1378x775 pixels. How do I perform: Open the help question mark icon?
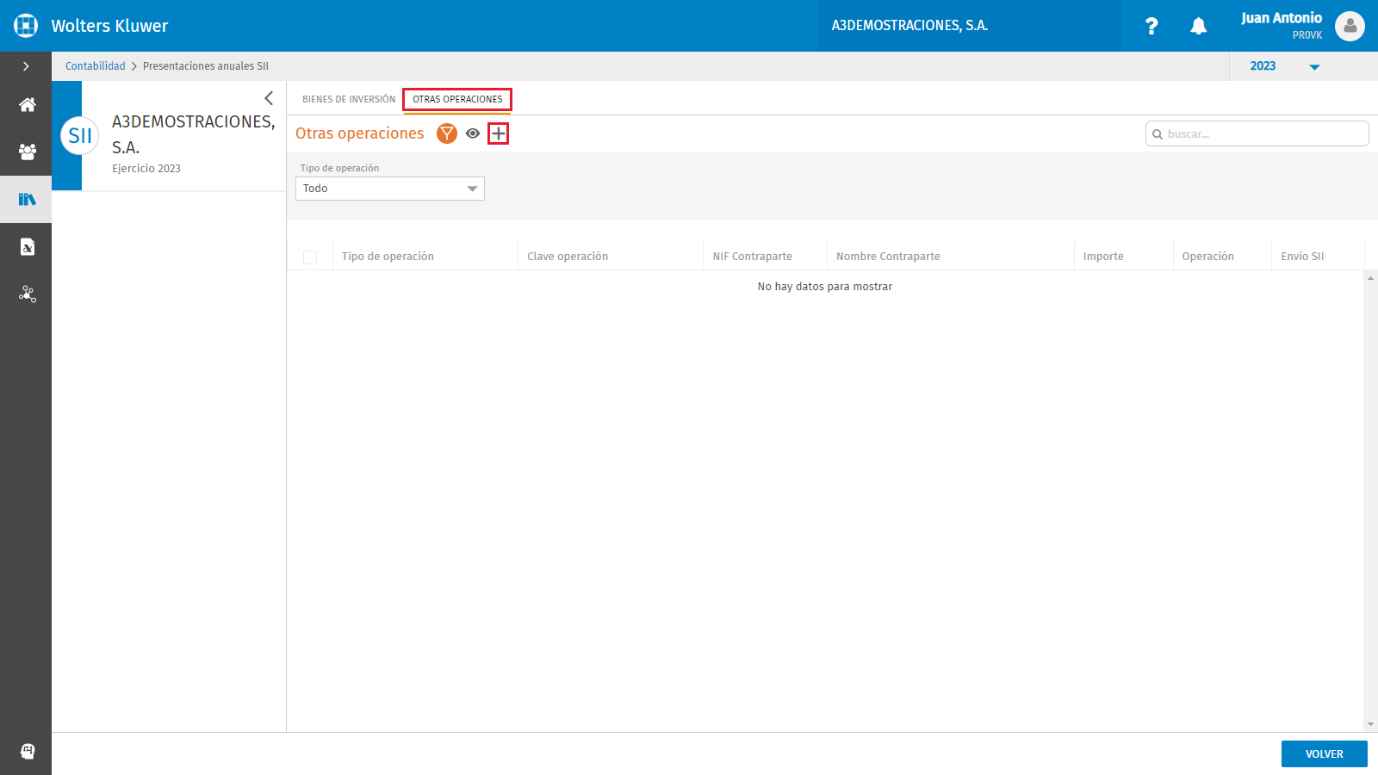pyautogui.click(x=1151, y=26)
